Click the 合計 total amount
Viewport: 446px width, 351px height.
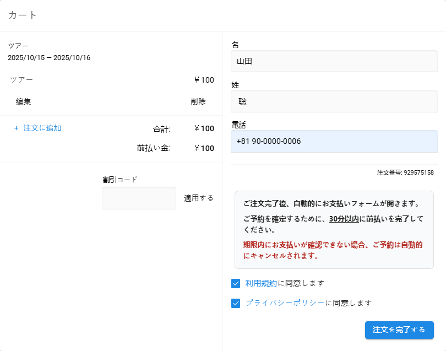pyautogui.click(x=204, y=129)
